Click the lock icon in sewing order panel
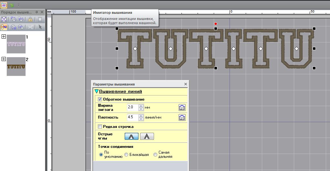Screen dimensions: 330x171 pyautogui.click(x=30, y=19)
